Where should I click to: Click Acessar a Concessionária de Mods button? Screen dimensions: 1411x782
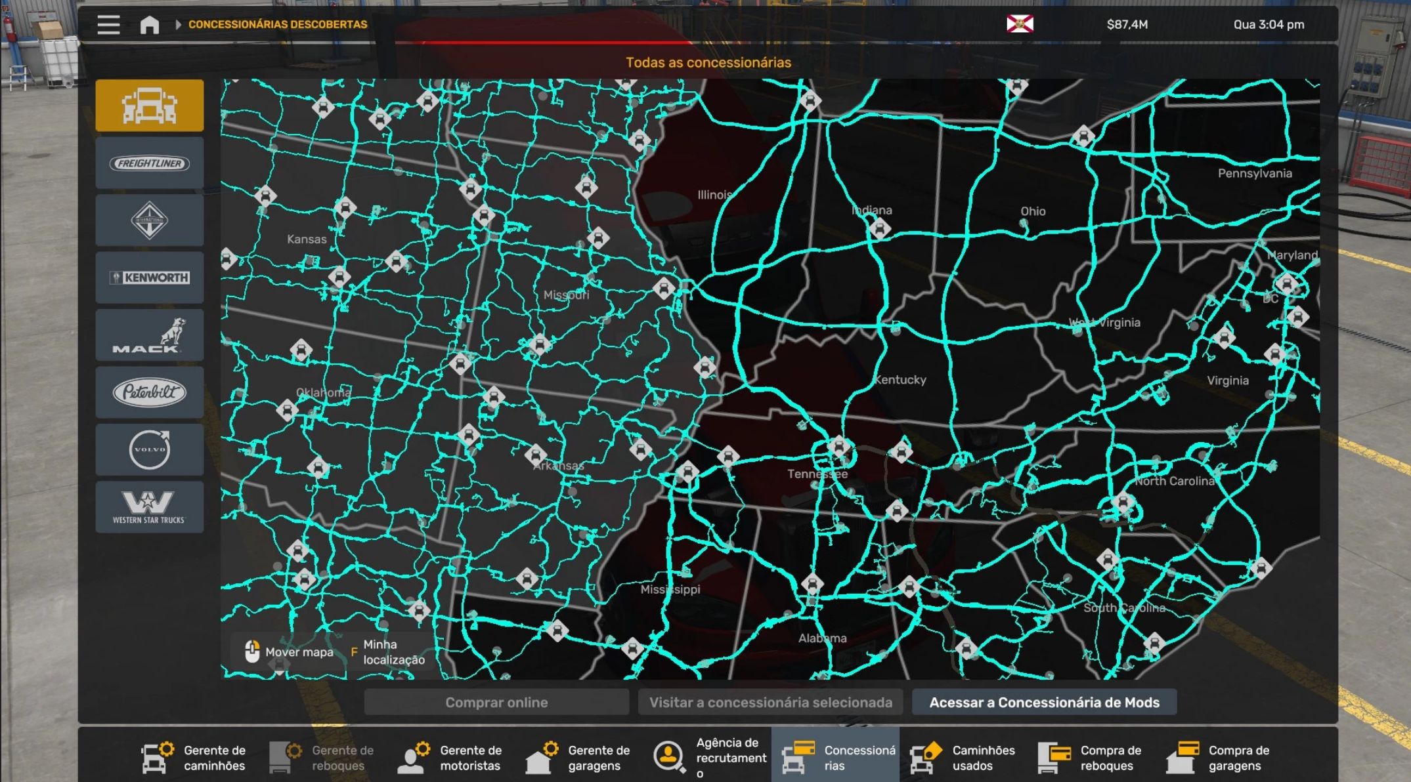[1044, 703]
